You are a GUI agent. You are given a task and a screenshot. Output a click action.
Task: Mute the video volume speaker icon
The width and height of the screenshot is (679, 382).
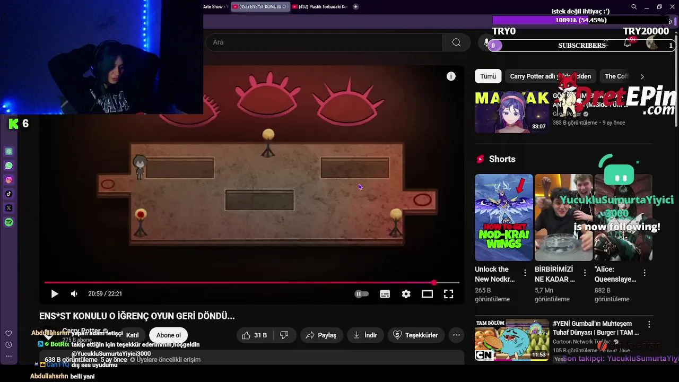[74, 294]
